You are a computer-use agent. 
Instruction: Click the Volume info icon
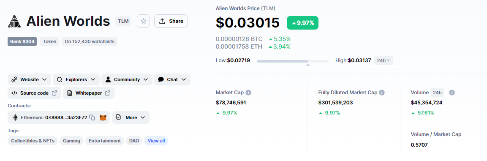pyautogui.click(x=452, y=93)
